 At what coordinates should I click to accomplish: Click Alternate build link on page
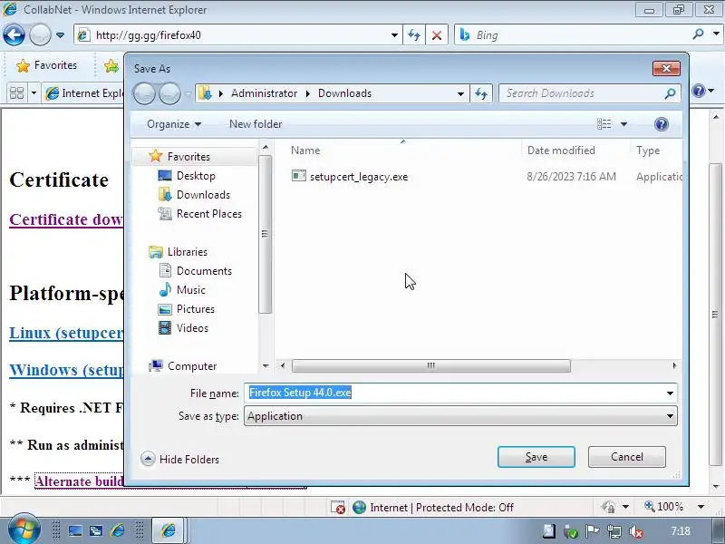click(79, 481)
